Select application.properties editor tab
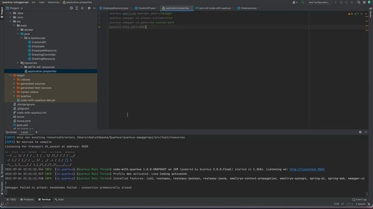 tap(177, 8)
